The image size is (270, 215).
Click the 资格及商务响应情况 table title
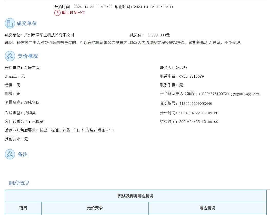[x=136, y=196]
